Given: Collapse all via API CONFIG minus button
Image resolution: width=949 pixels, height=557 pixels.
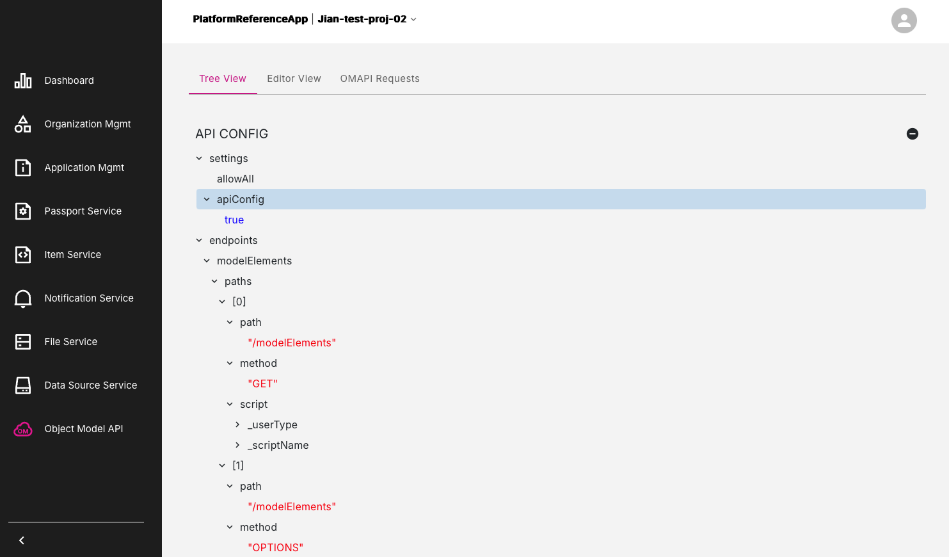Looking at the screenshot, I should point(913,134).
